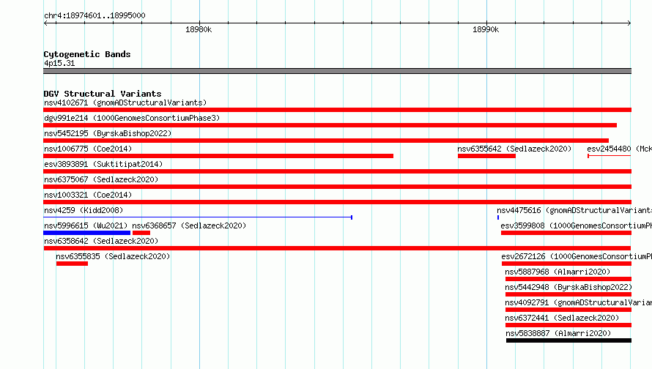This screenshot has height=369, width=652.
Task: Open variant nsv6355835 (Sedlazeck2020)
Action: [113, 256]
